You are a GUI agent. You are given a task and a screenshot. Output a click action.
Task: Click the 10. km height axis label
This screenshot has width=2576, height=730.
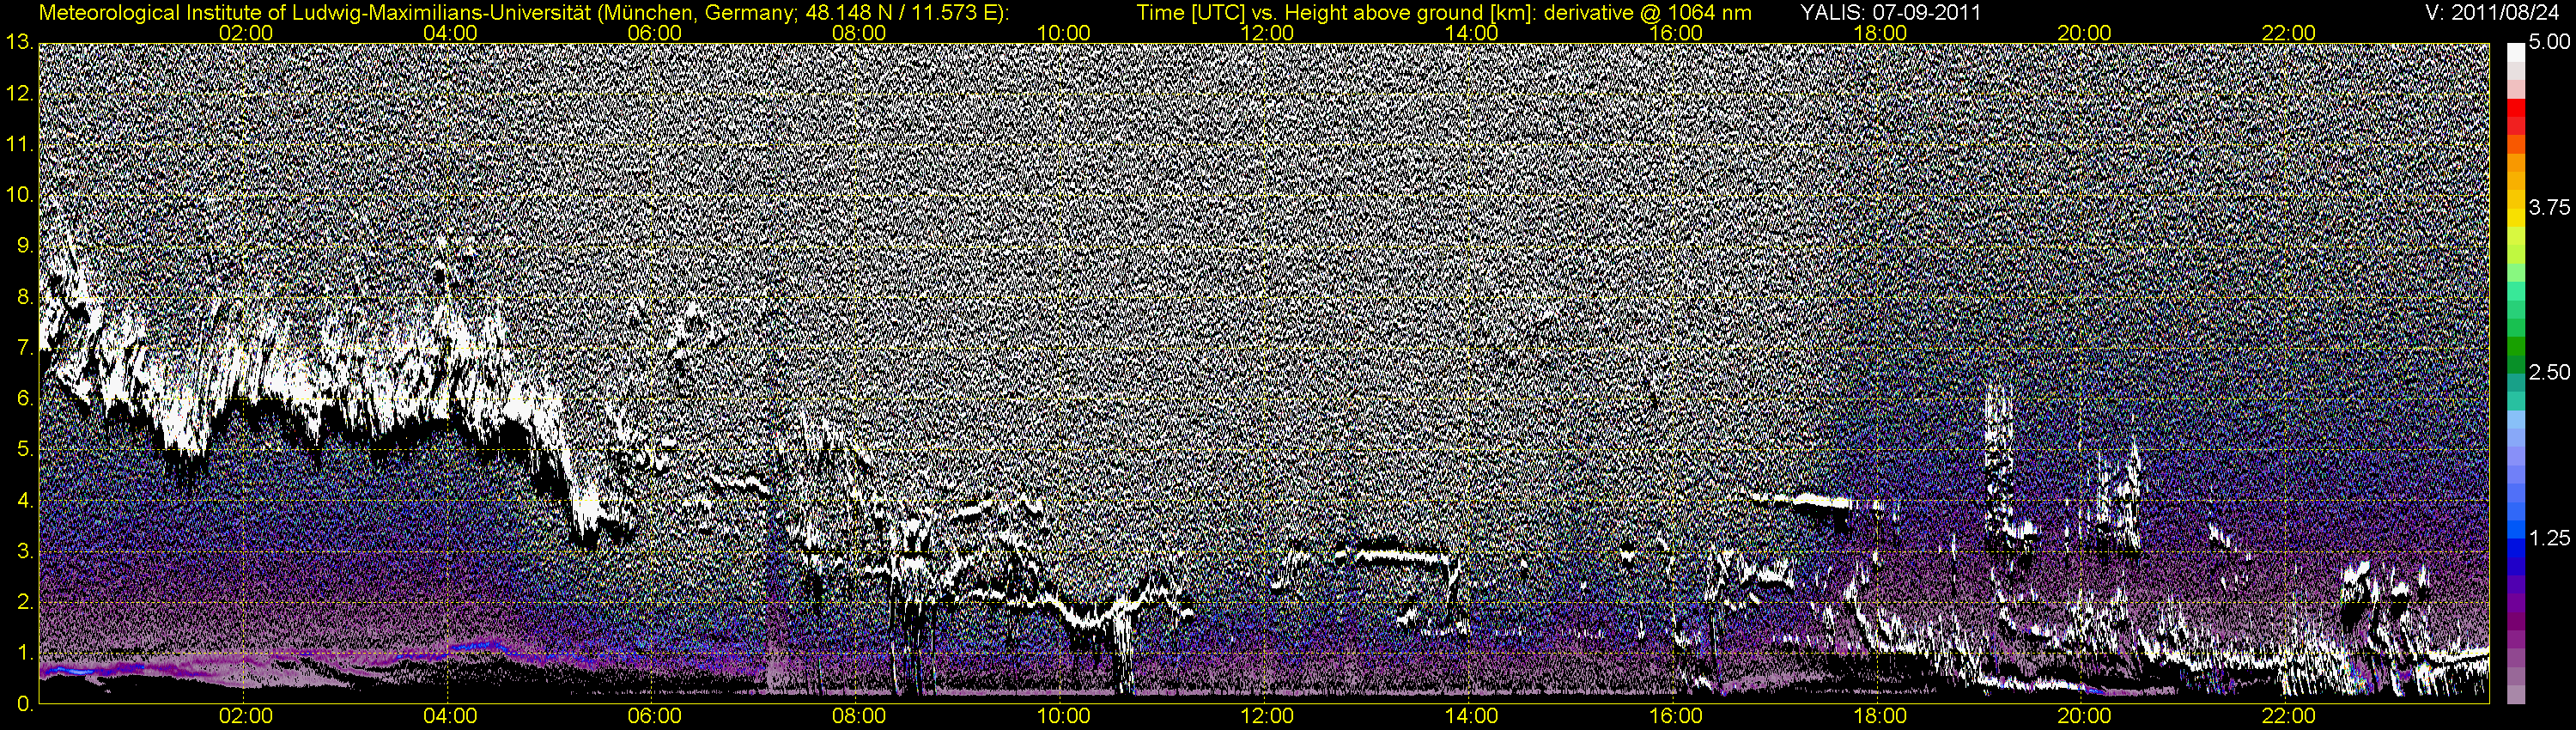[x=21, y=196]
